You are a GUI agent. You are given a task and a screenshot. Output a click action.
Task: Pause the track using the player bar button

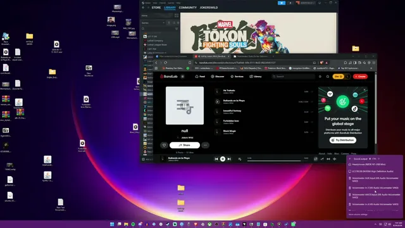pos(223,159)
